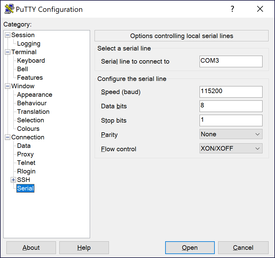Select the Keyboard category
This screenshot has height=258, width=275.
(x=31, y=61)
